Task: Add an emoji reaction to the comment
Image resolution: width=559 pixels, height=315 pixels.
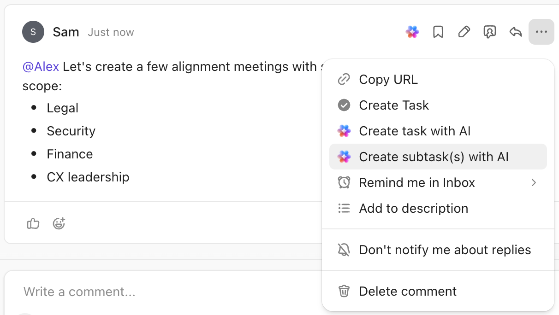Action: pos(59,223)
